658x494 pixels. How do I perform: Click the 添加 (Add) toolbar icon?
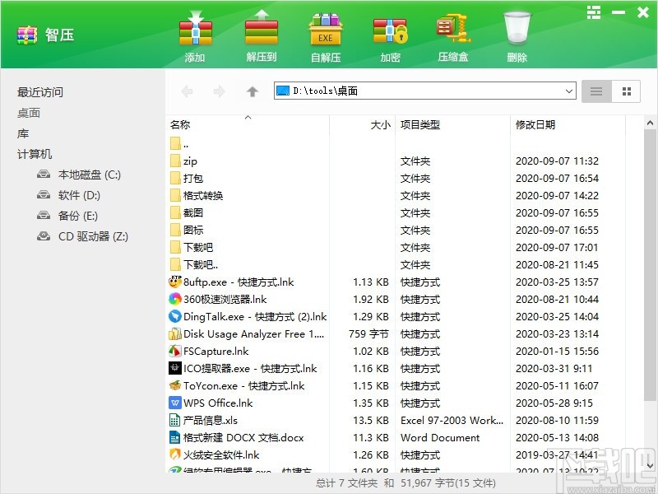[194, 35]
